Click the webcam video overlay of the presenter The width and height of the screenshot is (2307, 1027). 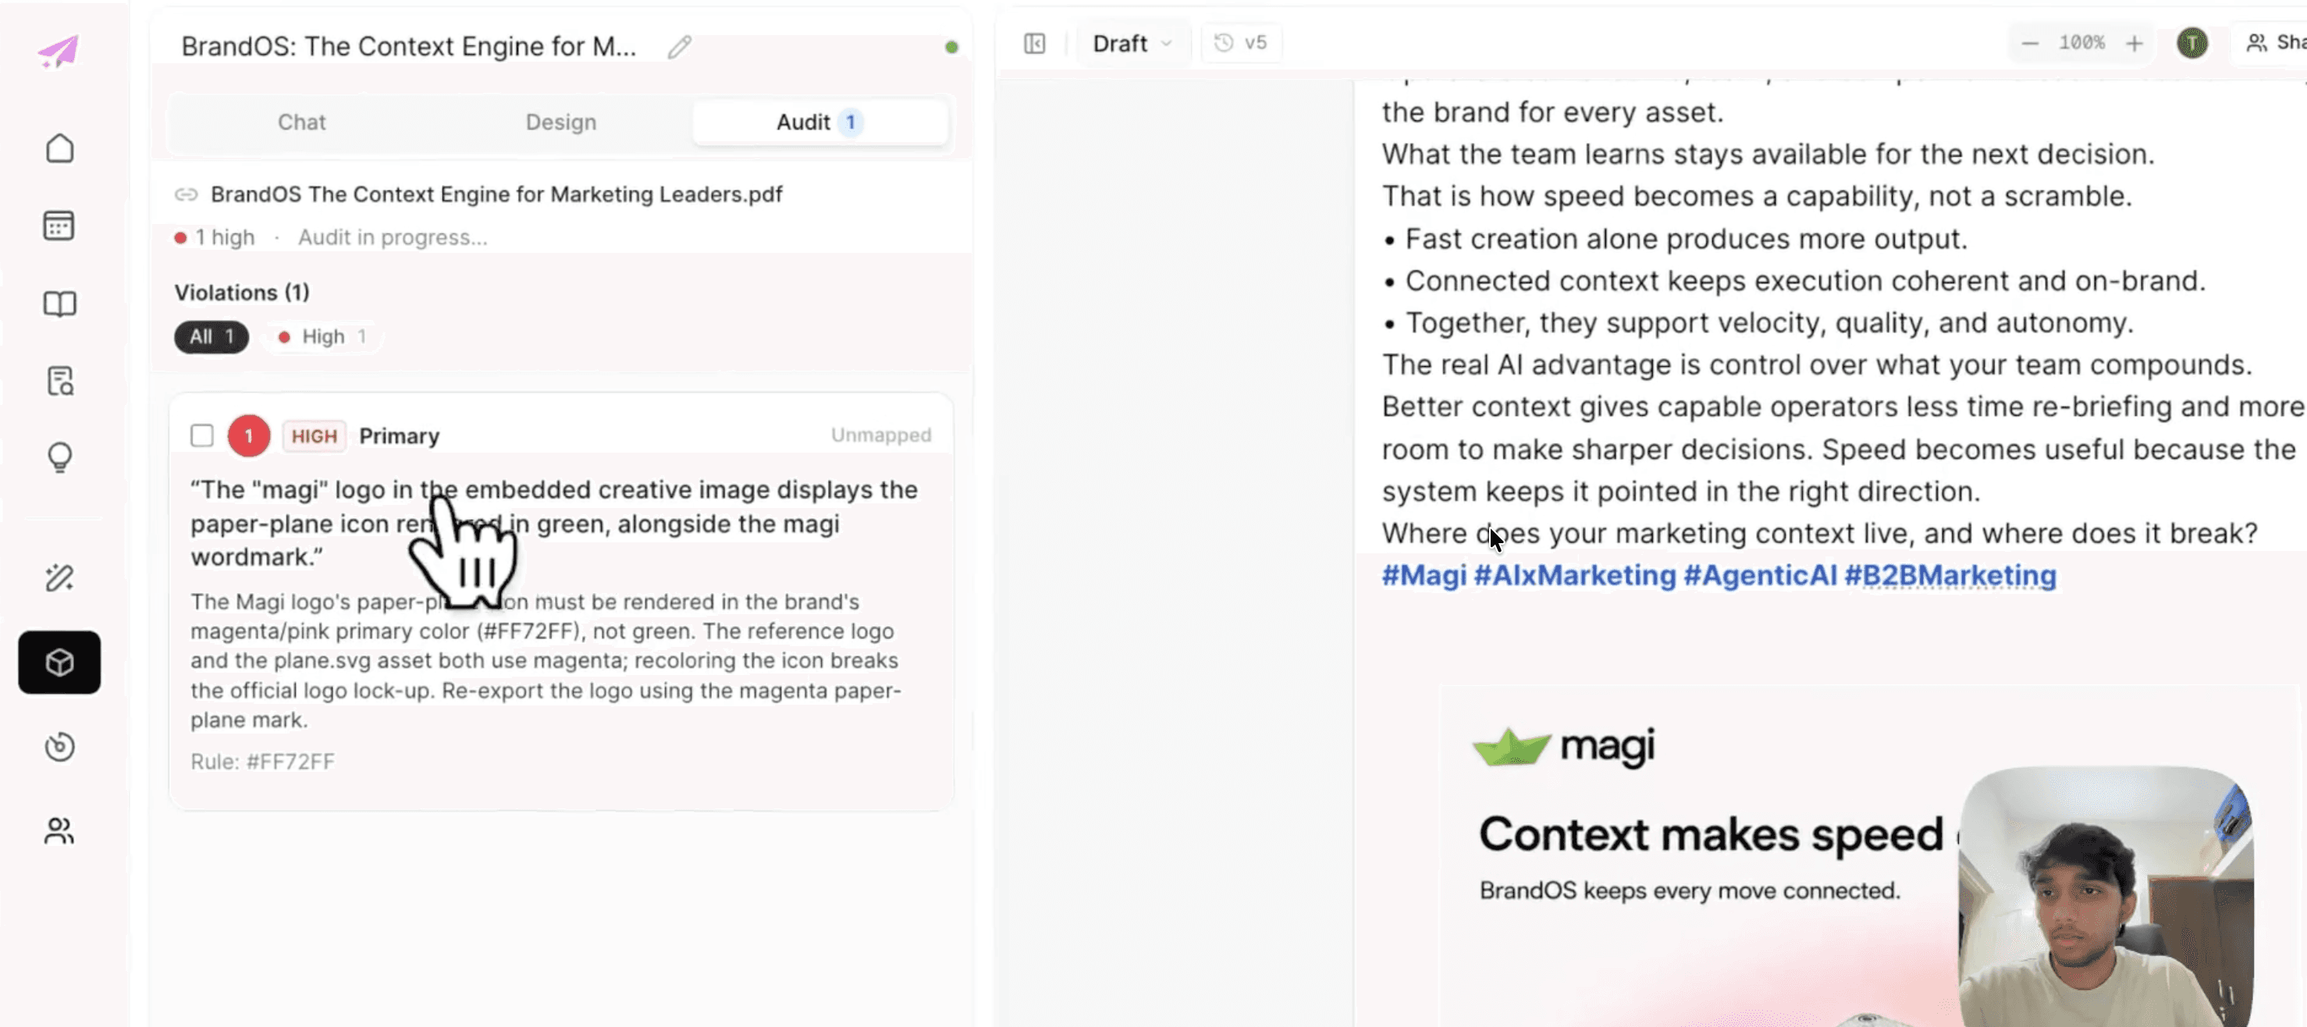click(2106, 895)
